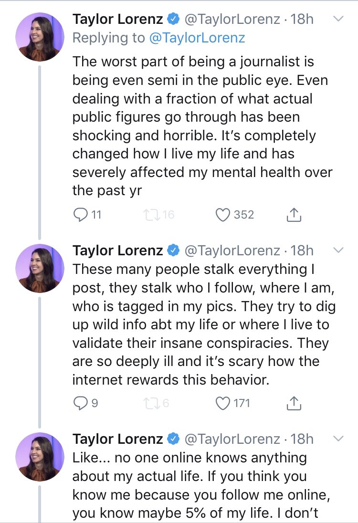Tap the avatar on the third tweet
358x523 pixels.
[40, 456]
